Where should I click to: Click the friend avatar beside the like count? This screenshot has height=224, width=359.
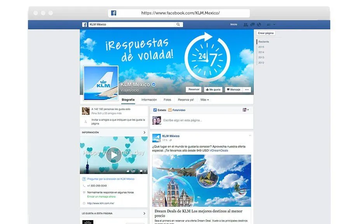86,111
